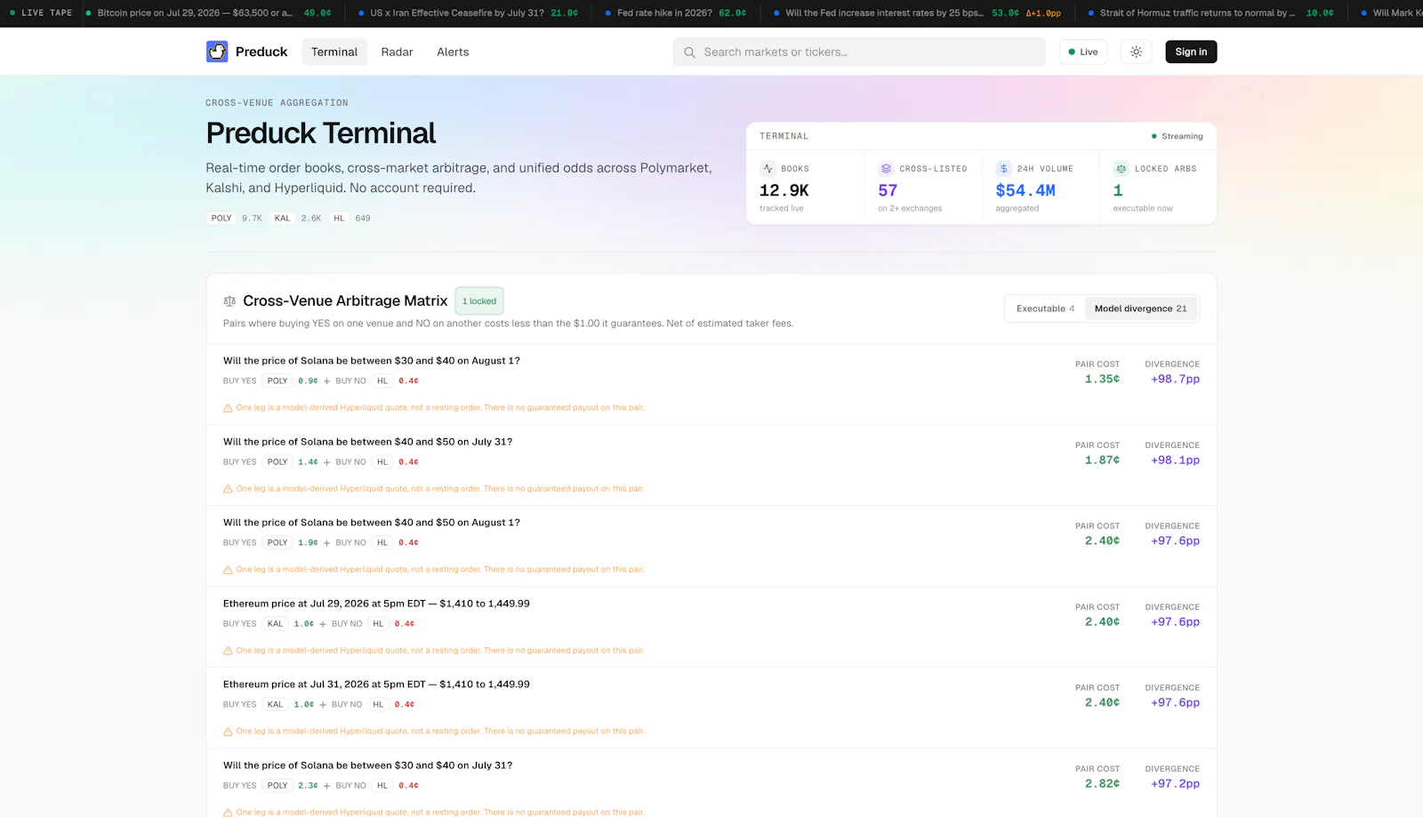Open Strait of Hormuz traffic ticker item

pos(1210,13)
